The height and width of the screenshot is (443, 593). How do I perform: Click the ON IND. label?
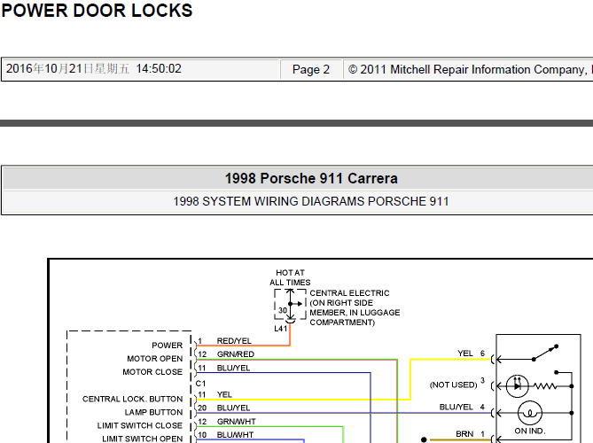[x=529, y=431]
